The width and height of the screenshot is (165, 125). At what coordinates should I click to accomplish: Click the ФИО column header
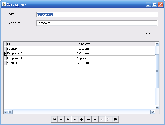click(41, 44)
